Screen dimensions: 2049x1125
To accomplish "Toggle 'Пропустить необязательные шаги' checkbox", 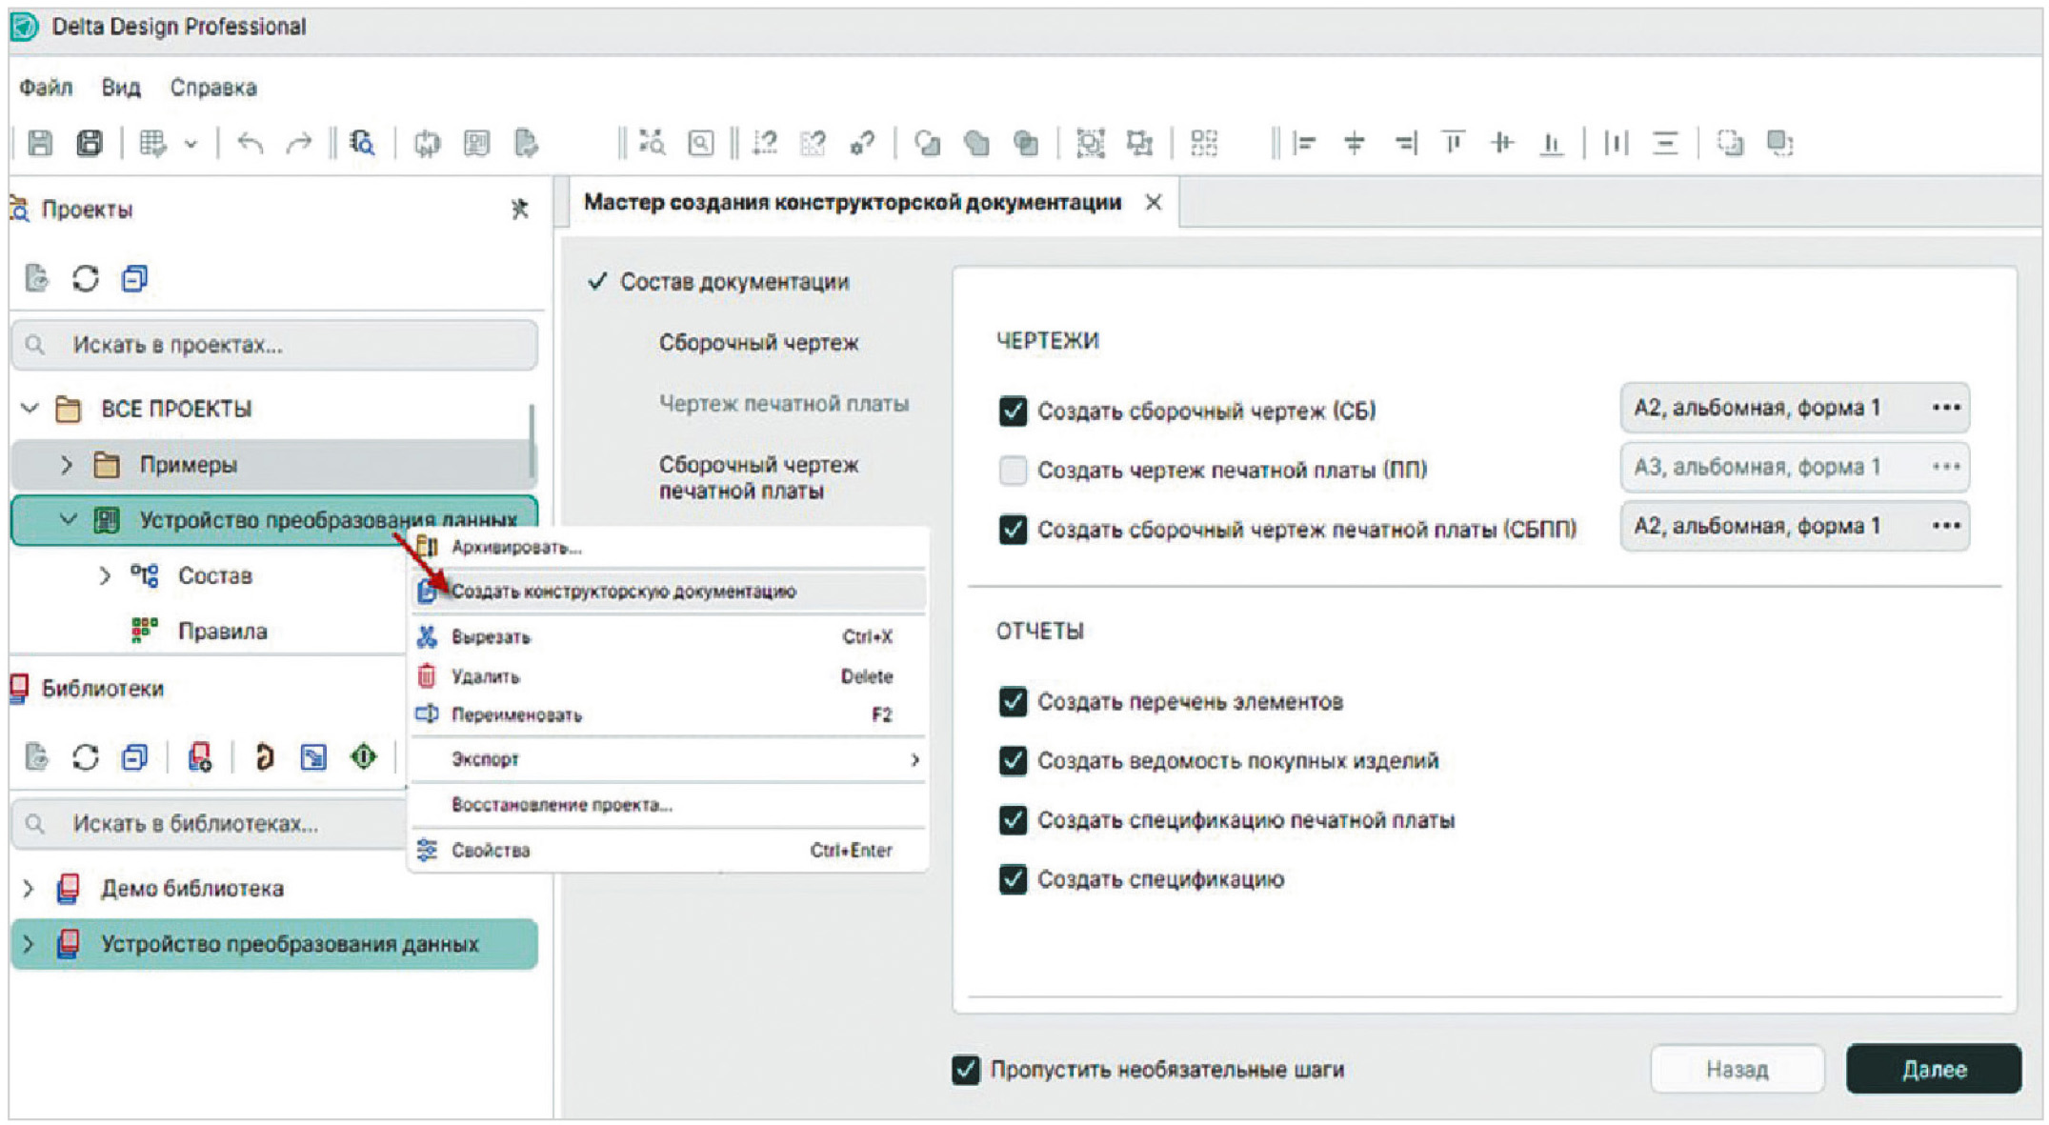I will (965, 1069).
